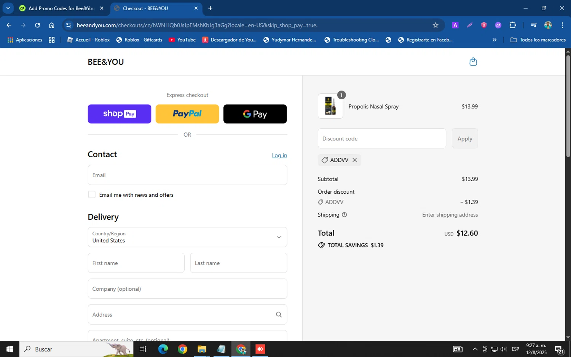Select the Checkout - BEE&YOU tab
The height and width of the screenshot is (357, 571).
click(x=156, y=8)
